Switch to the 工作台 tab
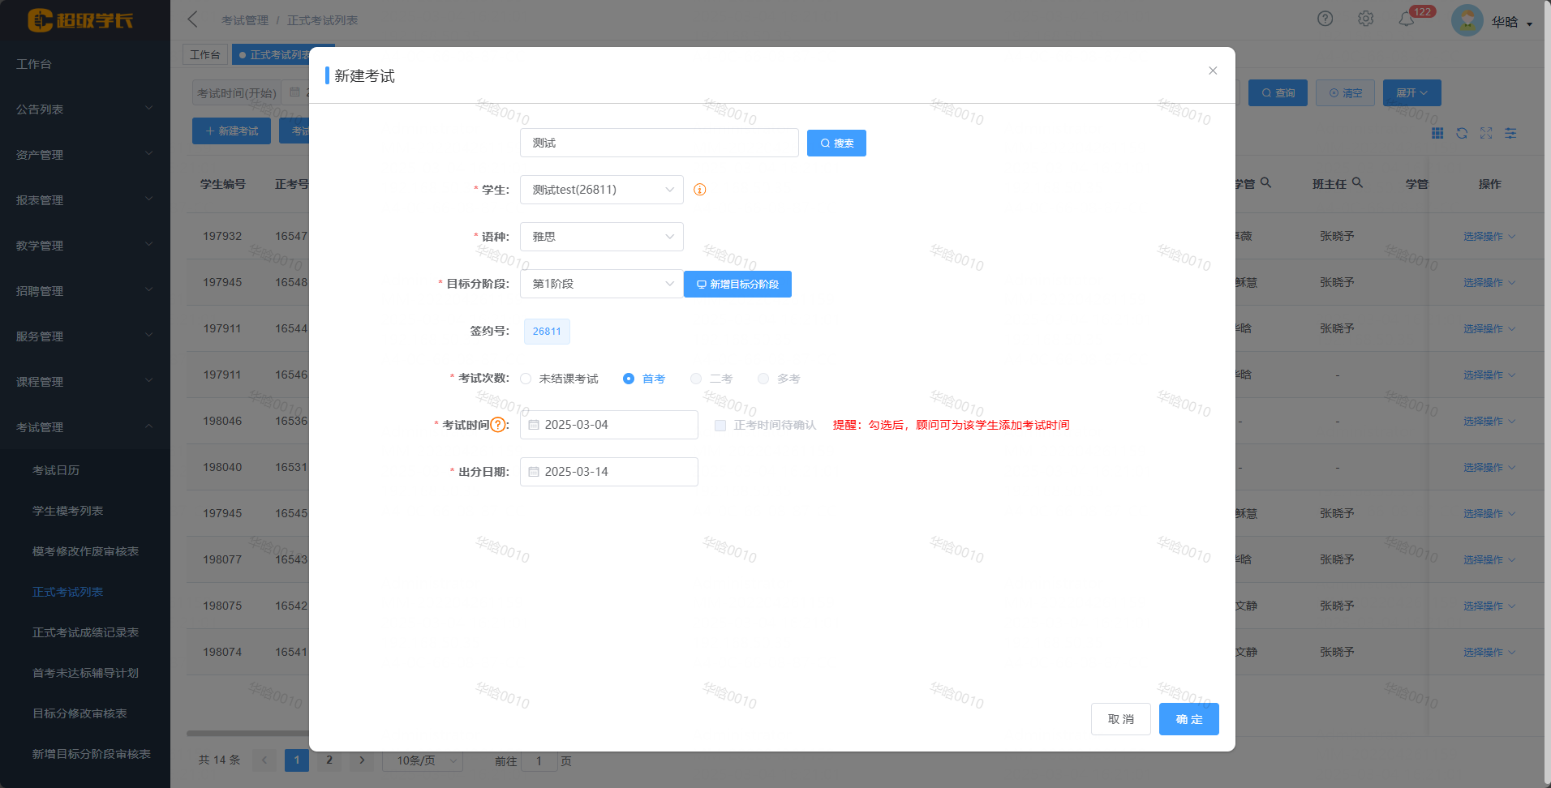The image size is (1551, 788). (204, 54)
